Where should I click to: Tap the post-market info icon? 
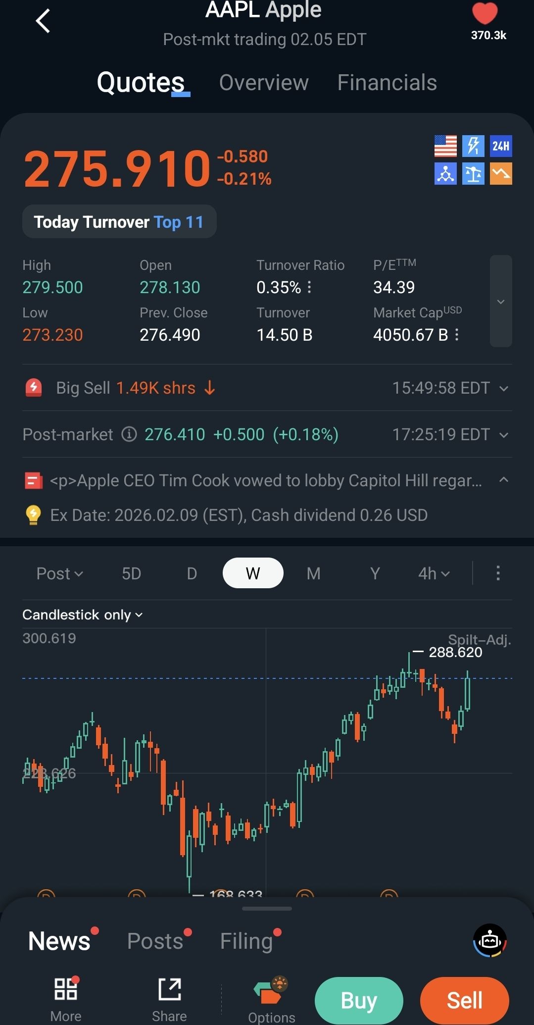(129, 434)
